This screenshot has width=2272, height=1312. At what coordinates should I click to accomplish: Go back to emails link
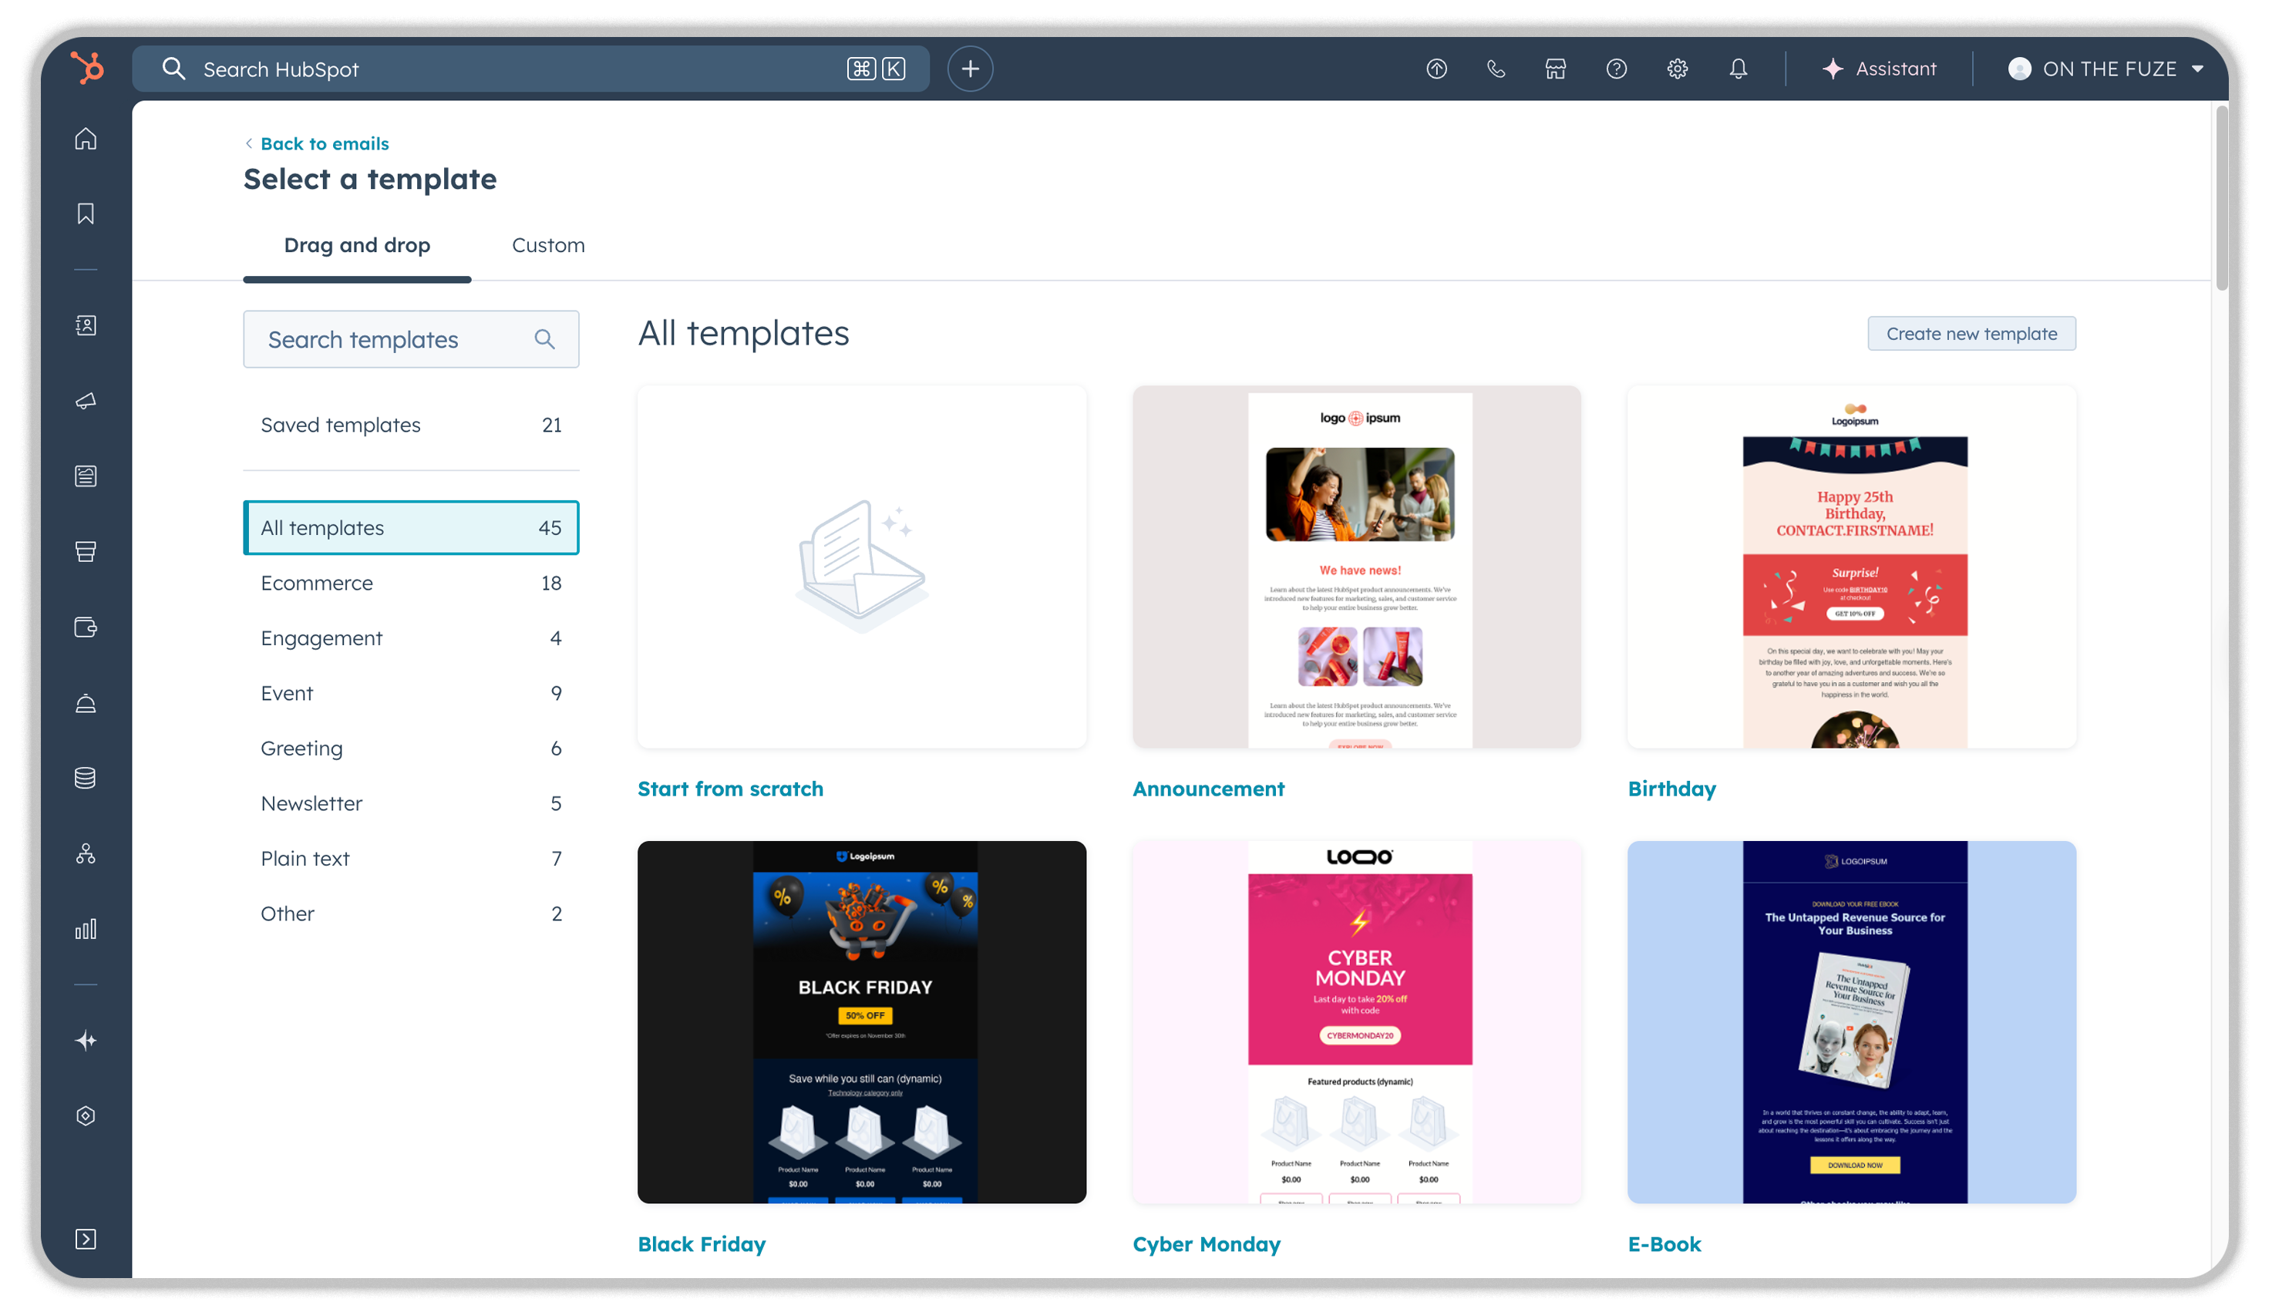pyautogui.click(x=324, y=143)
